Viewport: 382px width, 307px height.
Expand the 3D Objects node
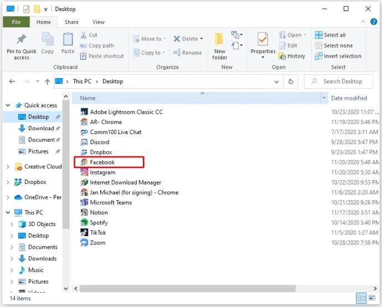click(12, 224)
